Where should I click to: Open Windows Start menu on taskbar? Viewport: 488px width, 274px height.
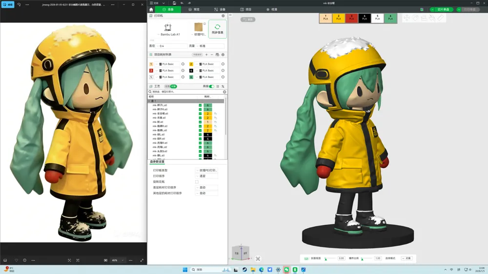[x=185, y=270]
